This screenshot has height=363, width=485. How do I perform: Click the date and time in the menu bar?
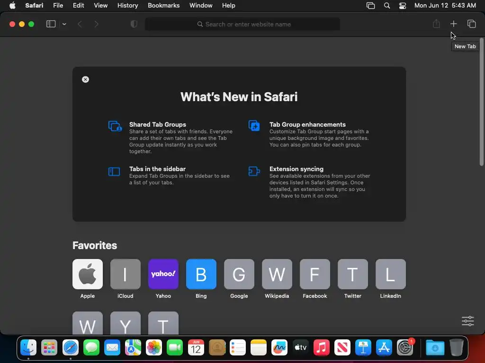click(445, 6)
